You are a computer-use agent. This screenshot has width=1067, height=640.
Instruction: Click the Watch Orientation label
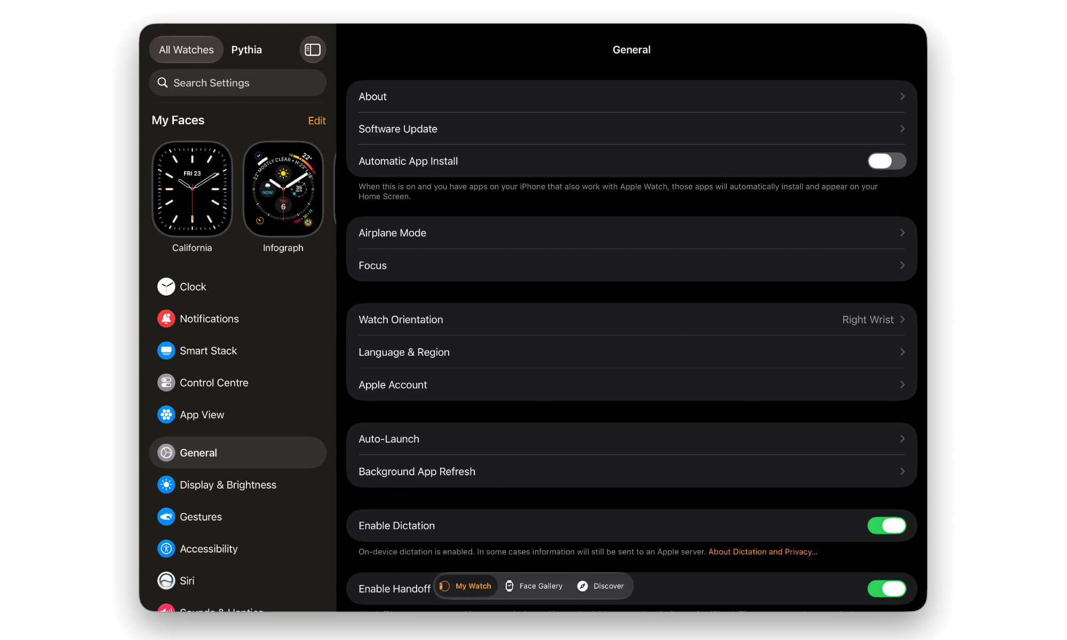pos(401,319)
